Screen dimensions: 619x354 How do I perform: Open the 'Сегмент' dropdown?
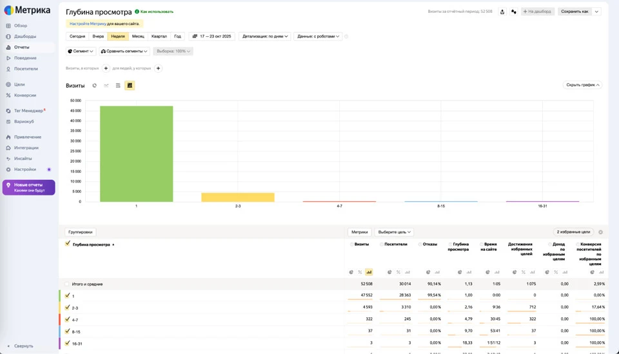coord(81,51)
